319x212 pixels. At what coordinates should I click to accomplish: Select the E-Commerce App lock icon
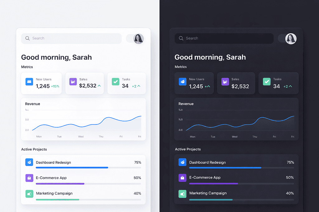pyautogui.click(x=29, y=178)
